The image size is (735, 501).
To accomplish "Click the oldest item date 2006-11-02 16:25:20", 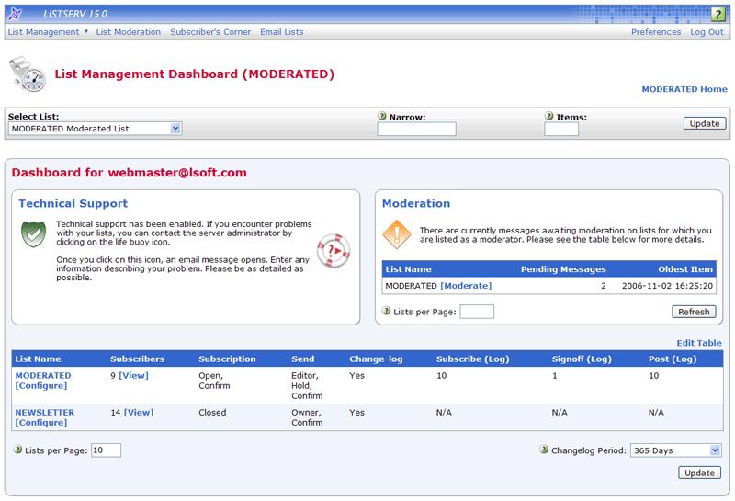I will [668, 286].
